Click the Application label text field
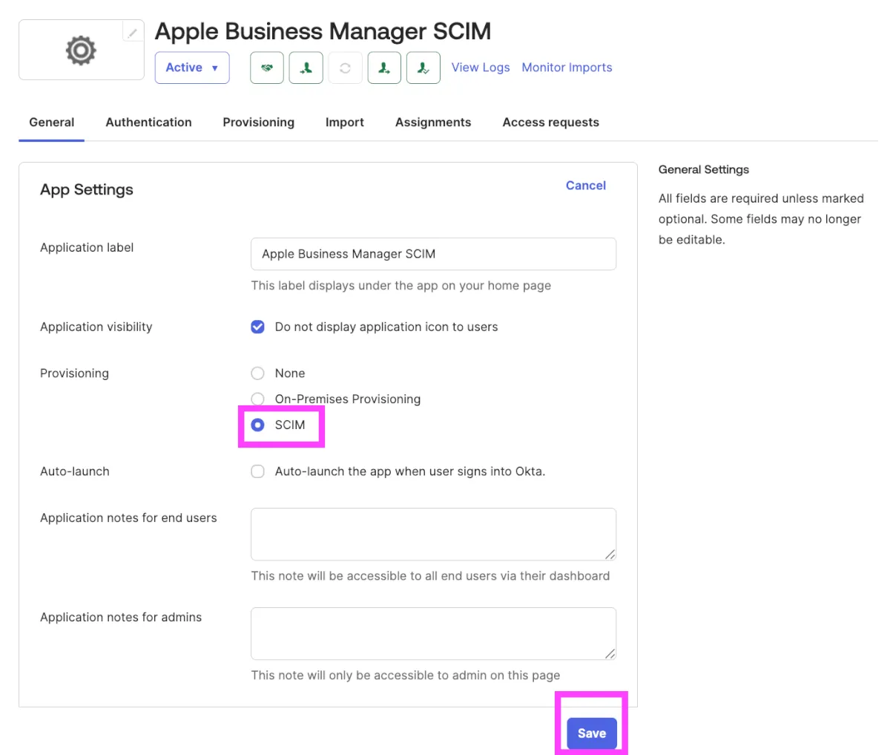Screen dimensions: 890x755 coord(433,254)
